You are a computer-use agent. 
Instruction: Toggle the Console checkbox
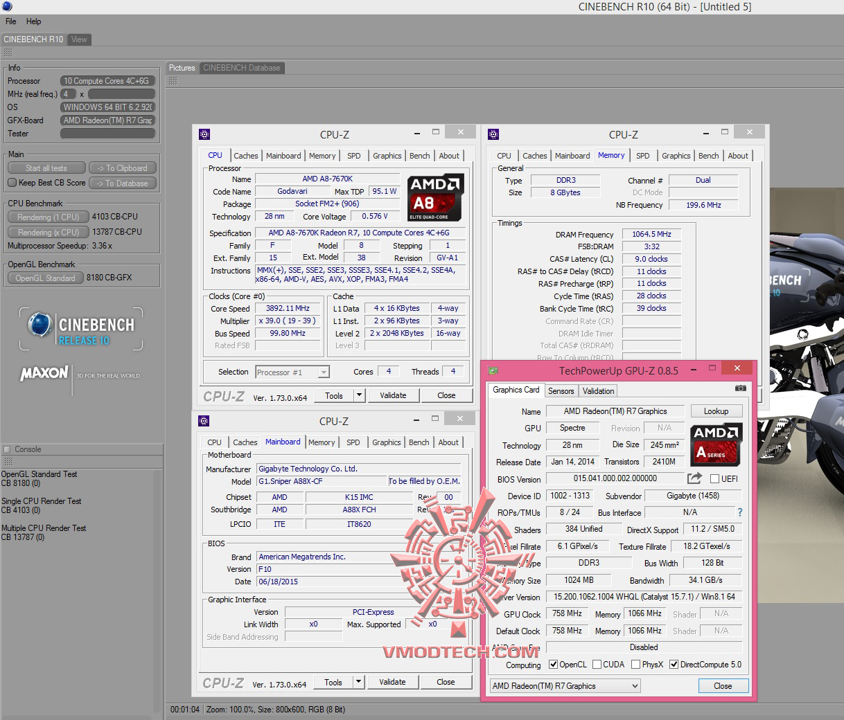point(7,449)
